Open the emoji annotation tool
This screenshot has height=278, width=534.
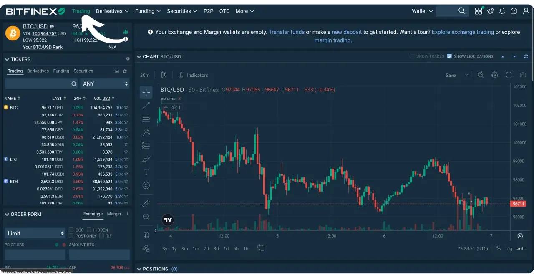pyautogui.click(x=146, y=185)
